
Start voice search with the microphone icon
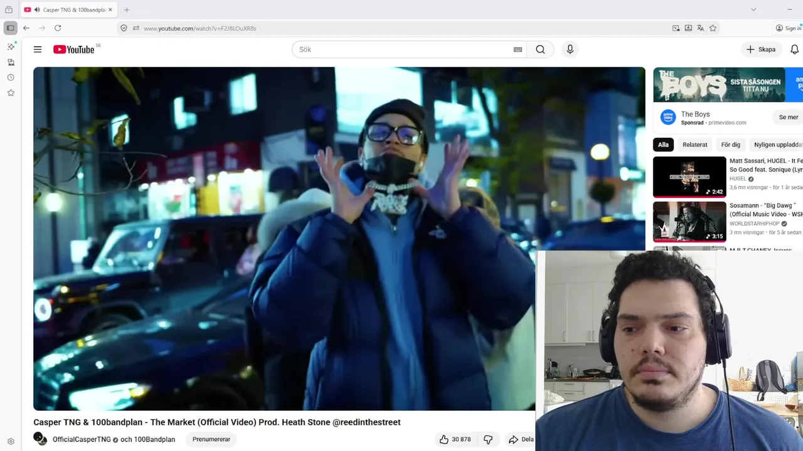[570, 49]
